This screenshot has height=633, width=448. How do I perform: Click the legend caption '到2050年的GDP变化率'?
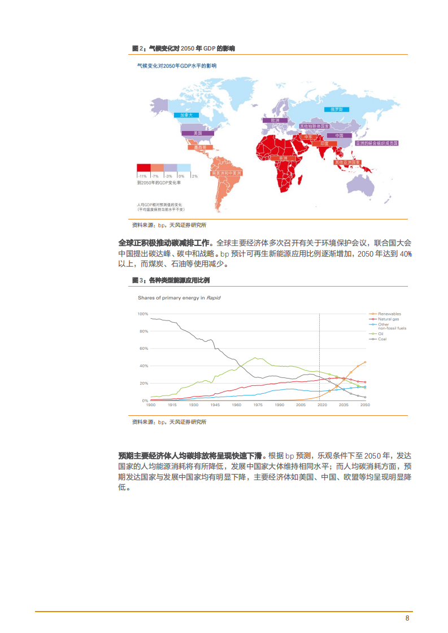coord(159,183)
